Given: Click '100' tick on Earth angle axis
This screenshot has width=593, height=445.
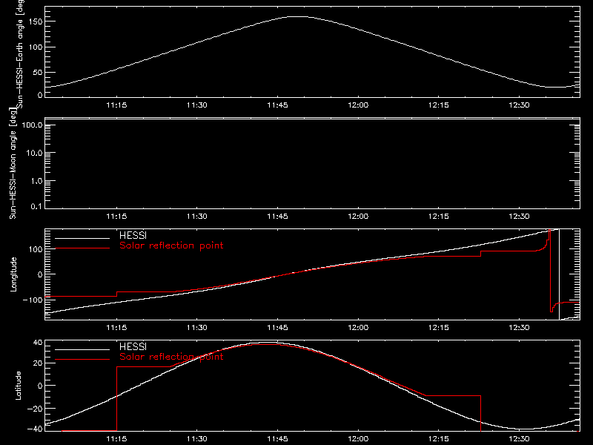Looking at the screenshot, I should click(36, 47).
